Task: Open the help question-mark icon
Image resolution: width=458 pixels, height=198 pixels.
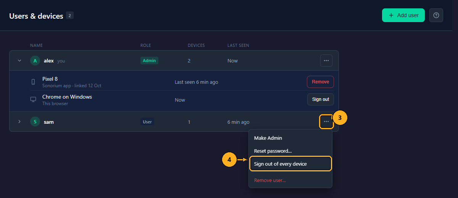Action: pos(436,15)
